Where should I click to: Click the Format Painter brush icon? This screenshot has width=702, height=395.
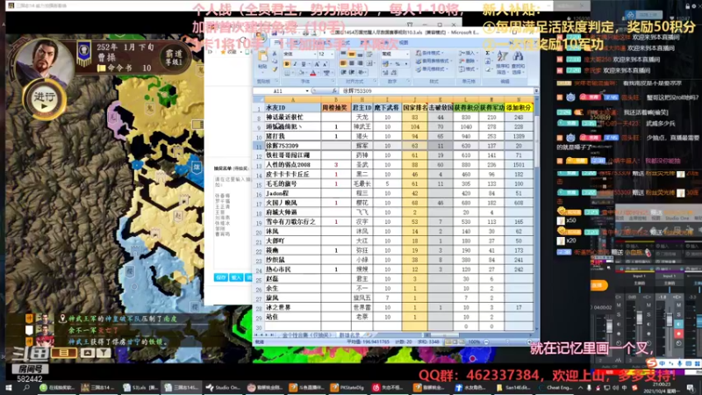pos(274,69)
